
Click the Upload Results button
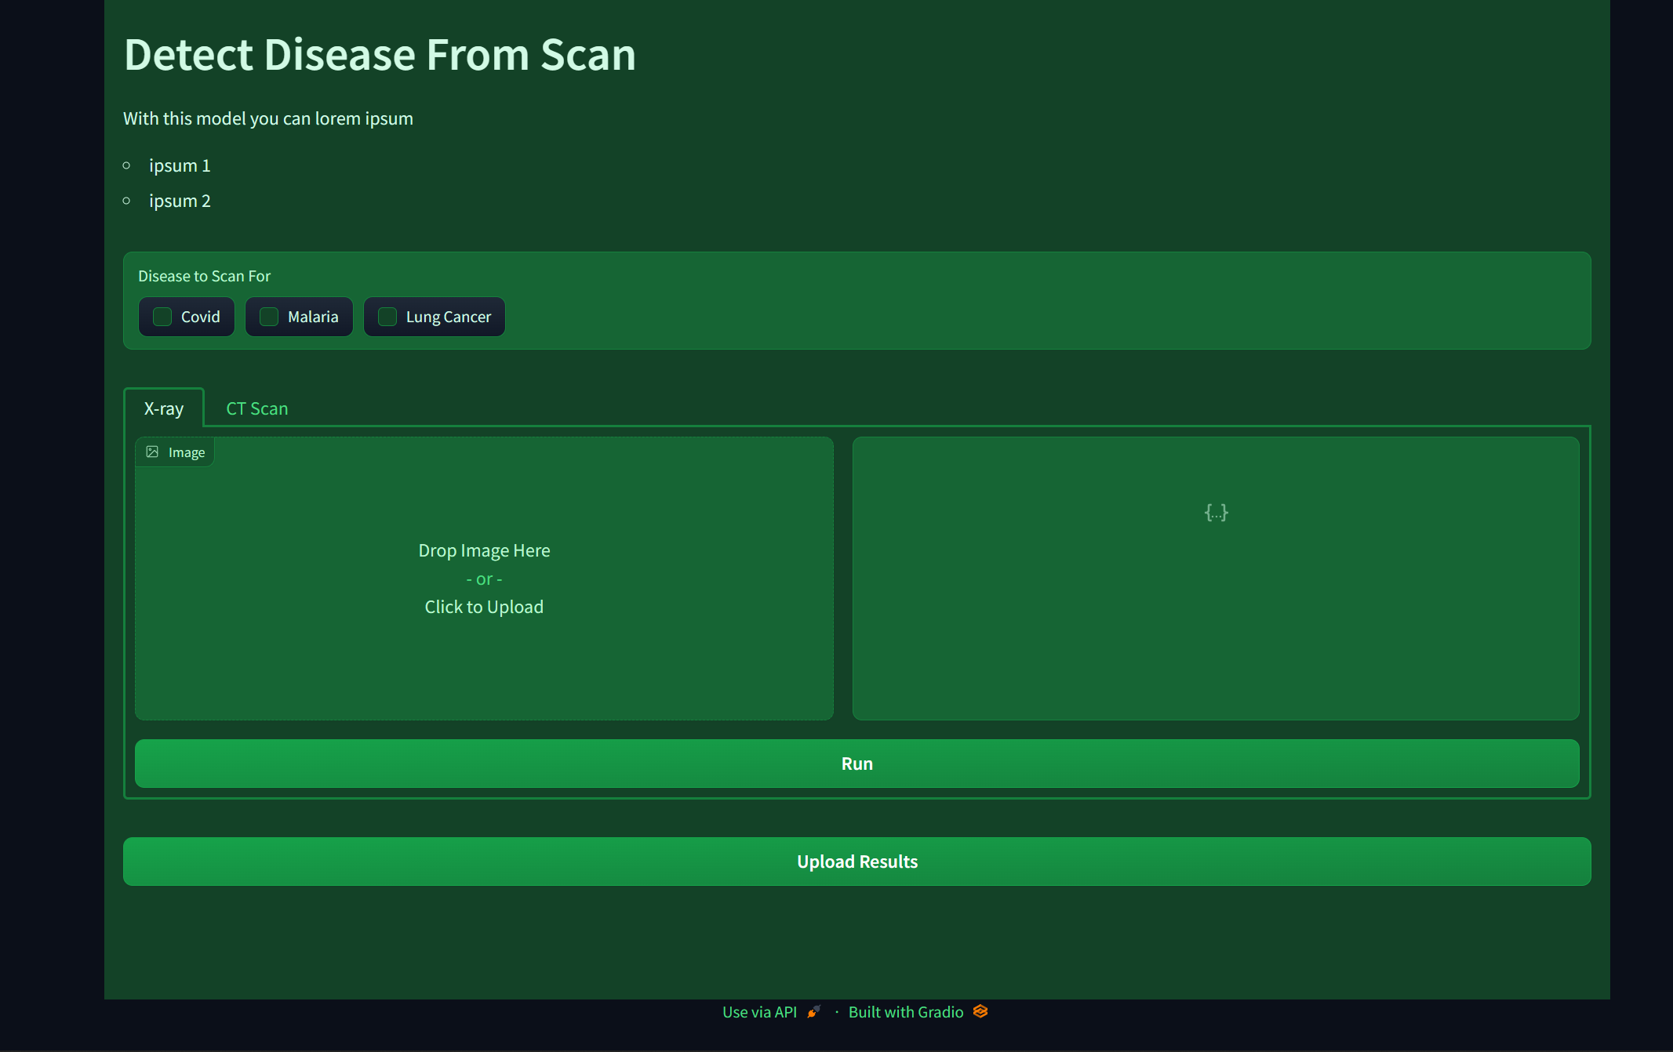[857, 862]
